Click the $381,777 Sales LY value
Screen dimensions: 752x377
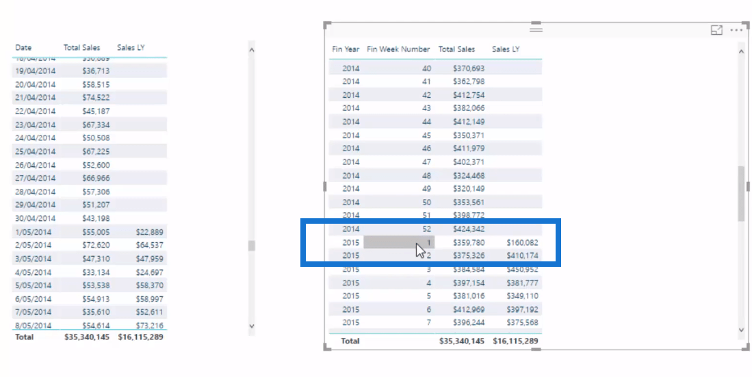[522, 283]
